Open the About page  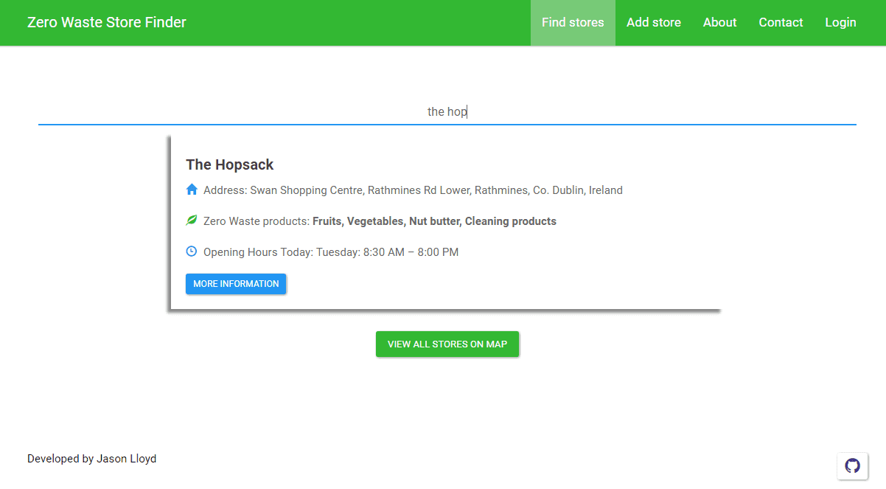(x=720, y=23)
